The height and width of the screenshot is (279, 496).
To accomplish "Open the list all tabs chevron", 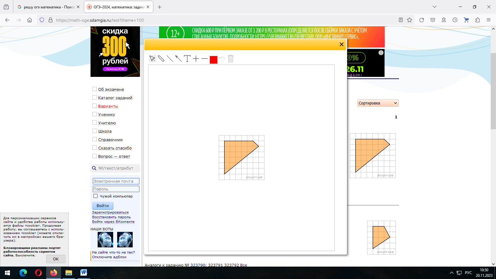I will (435, 7).
